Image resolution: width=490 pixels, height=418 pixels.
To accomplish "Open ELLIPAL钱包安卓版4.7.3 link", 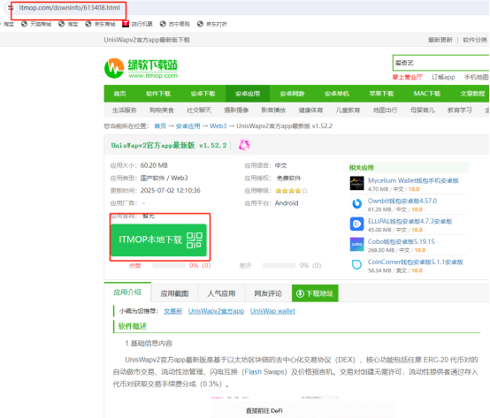I will click(410, 221).
